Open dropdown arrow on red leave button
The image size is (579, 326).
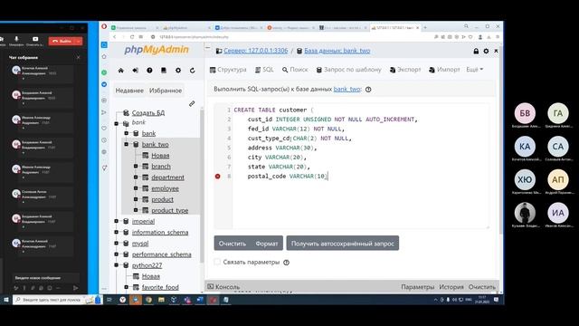[79, 42]
